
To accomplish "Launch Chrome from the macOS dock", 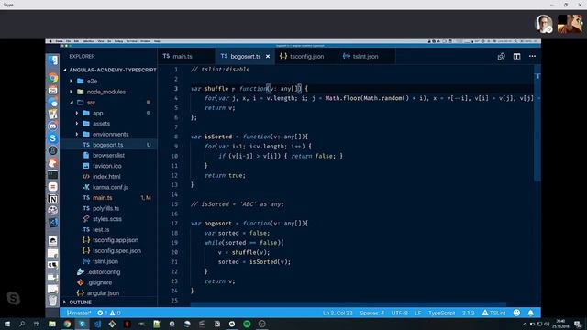I will [x=53, y=78].
